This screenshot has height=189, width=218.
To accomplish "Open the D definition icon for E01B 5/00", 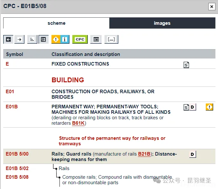I will click(x=192, y=154).
